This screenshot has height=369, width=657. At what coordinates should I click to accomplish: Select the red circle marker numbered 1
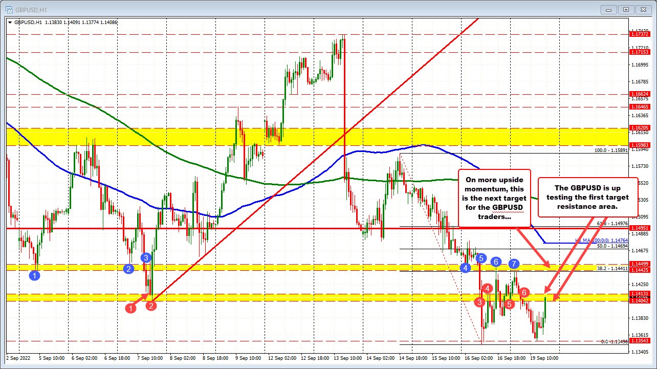pyautogui.click(x=131, y=308)
